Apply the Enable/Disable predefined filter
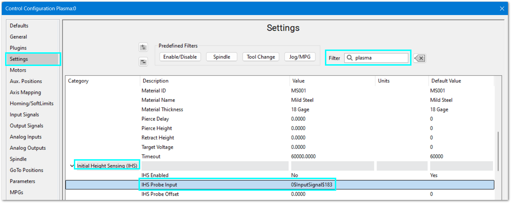The image size is (511, 203). pos(180,57)
